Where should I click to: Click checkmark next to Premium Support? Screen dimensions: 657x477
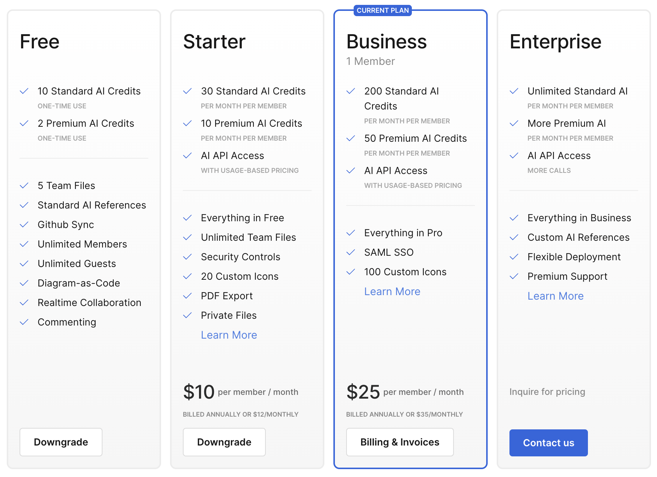[x=514, y=276]
